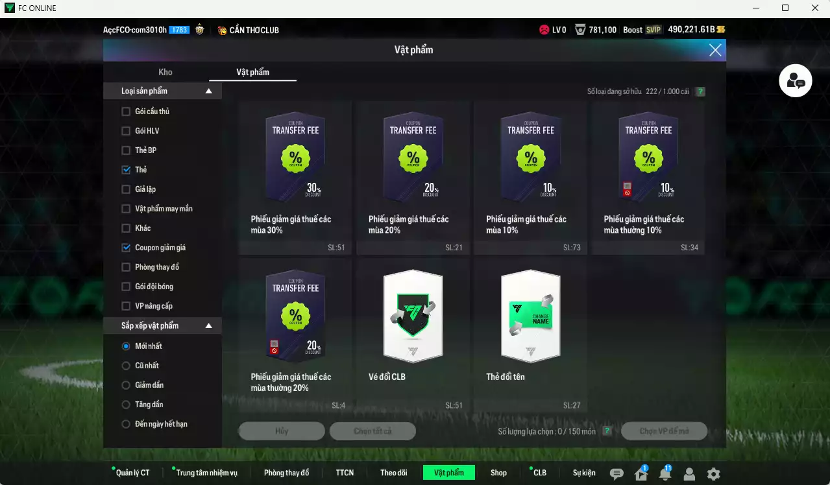
Task: Click the green help icon beside owned count
Action: (700, 91)
